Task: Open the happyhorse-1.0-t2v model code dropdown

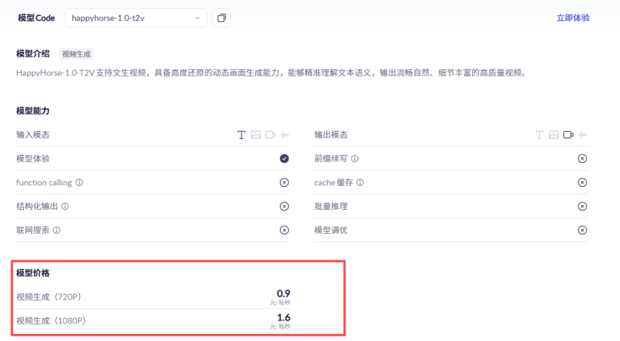Action: click(136, 18)
